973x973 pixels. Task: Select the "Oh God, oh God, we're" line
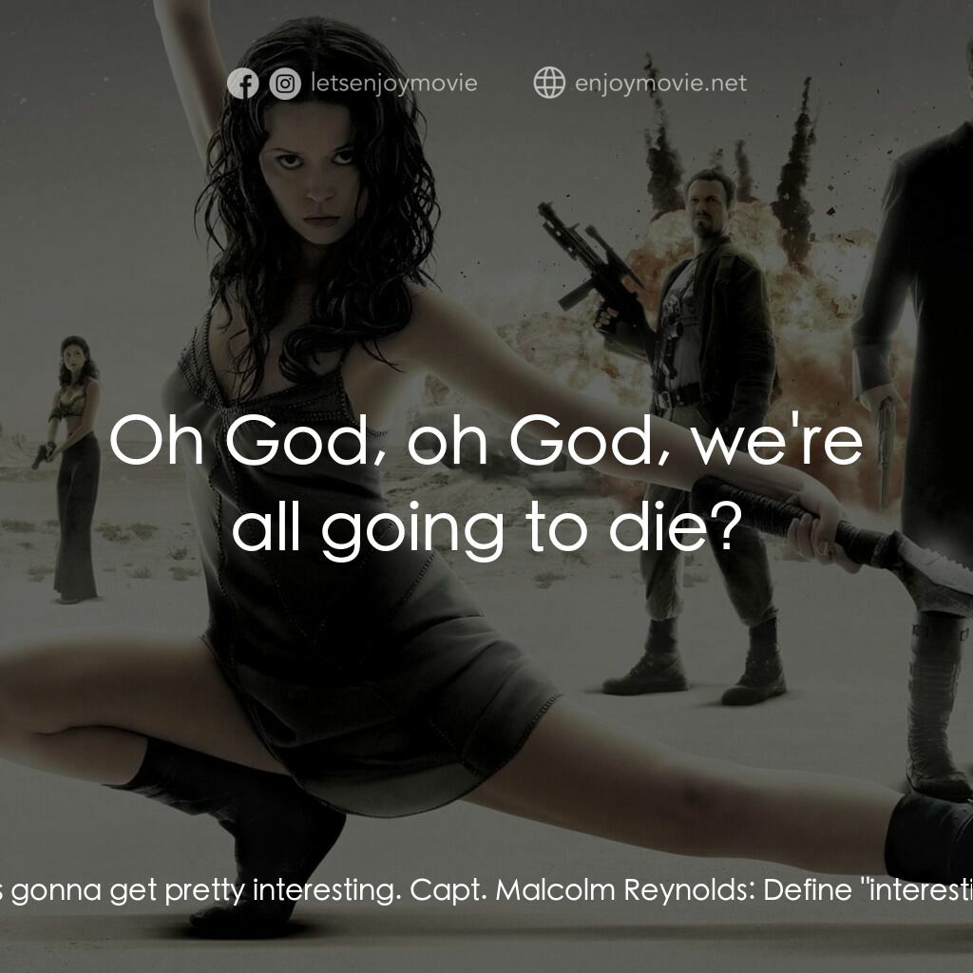[x=486, y=441]
